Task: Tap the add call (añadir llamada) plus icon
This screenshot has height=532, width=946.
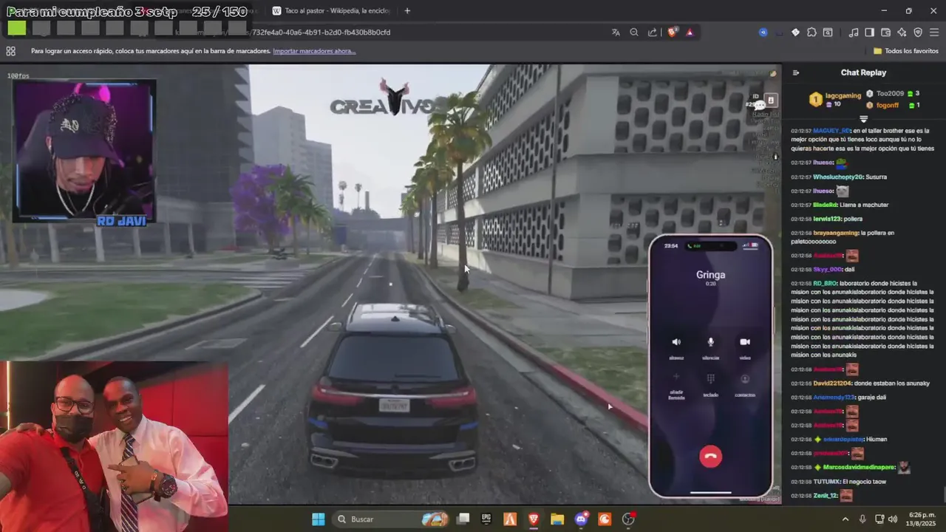Action: [x=676, y=378]
